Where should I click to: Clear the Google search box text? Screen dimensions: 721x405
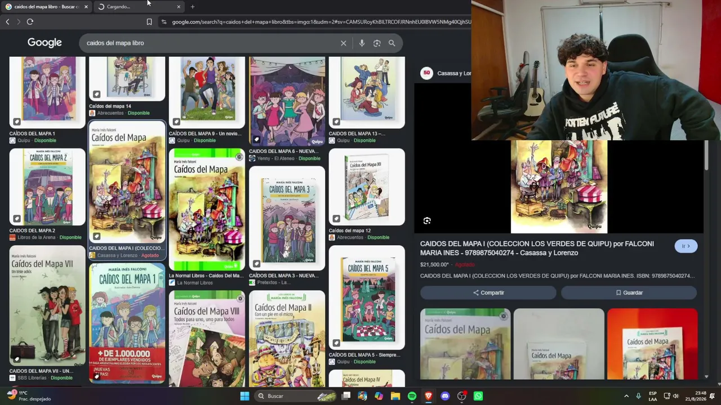coord(343,43)
